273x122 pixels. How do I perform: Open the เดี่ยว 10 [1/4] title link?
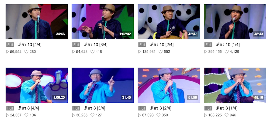click(x=227, y=45)
